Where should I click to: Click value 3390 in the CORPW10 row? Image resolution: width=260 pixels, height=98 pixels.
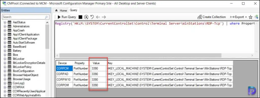coord(98,80)
